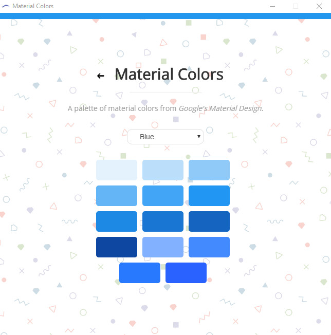
Task: Pick the last swatch in the fourth row
Action: [209, 247]
